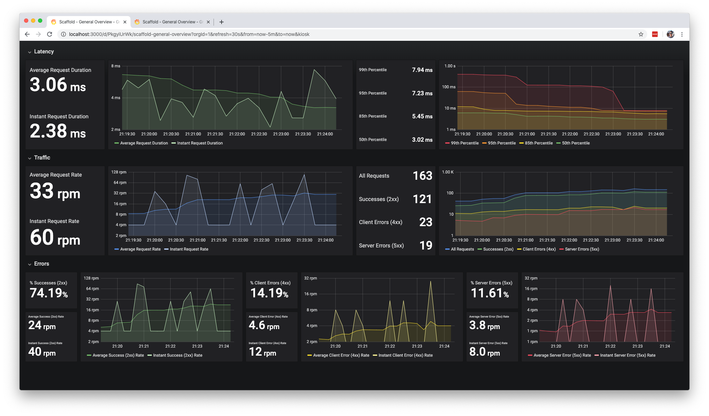Close the first Scaffold browser tab
The height and width of the screenshot is (416, 709).
coord(125,22)
